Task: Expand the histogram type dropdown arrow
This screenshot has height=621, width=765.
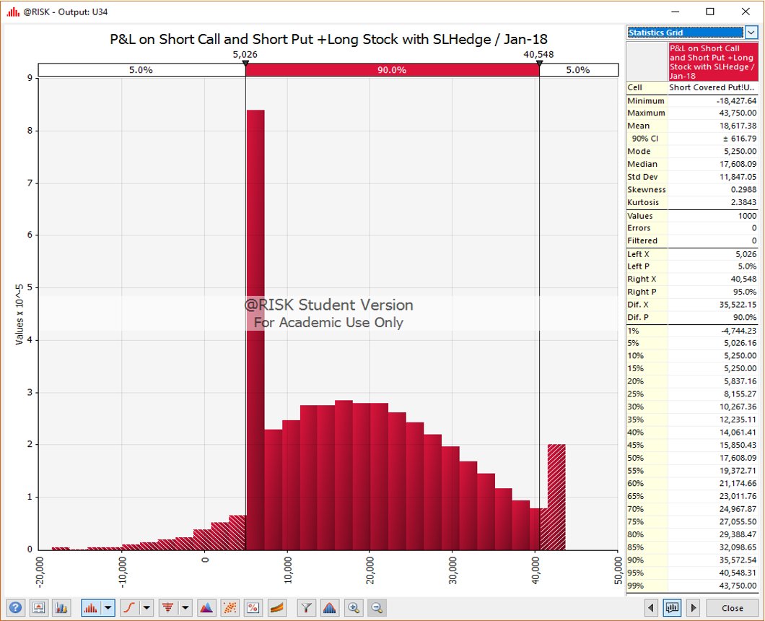Action: pyautogui.click(x=108, y=608)
